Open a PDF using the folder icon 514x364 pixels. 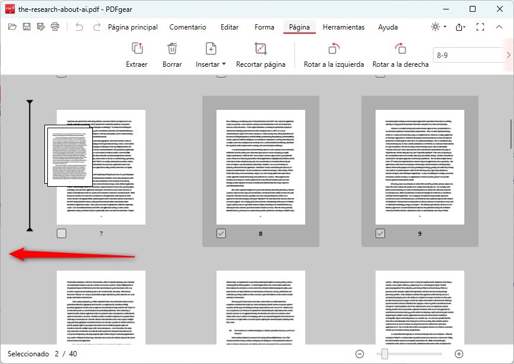tap(12, 27)
